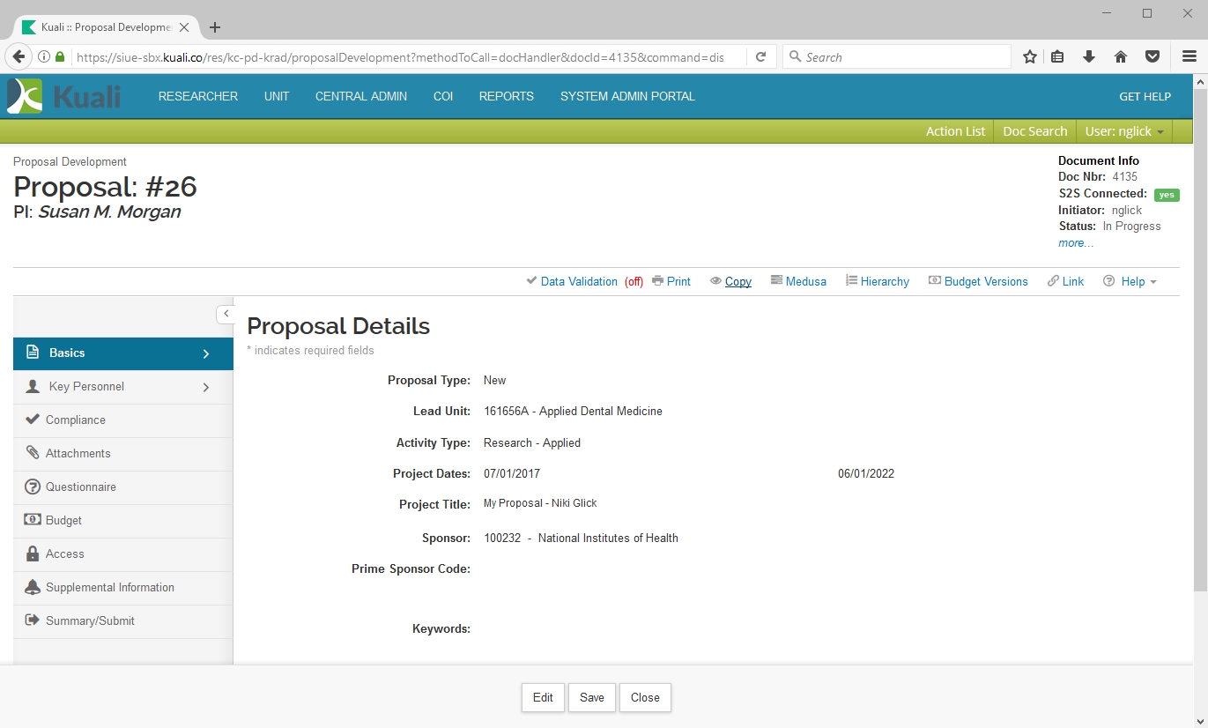Reload page with browser refresh icon
Screen dimensions: 1208x728
(760, 57)
